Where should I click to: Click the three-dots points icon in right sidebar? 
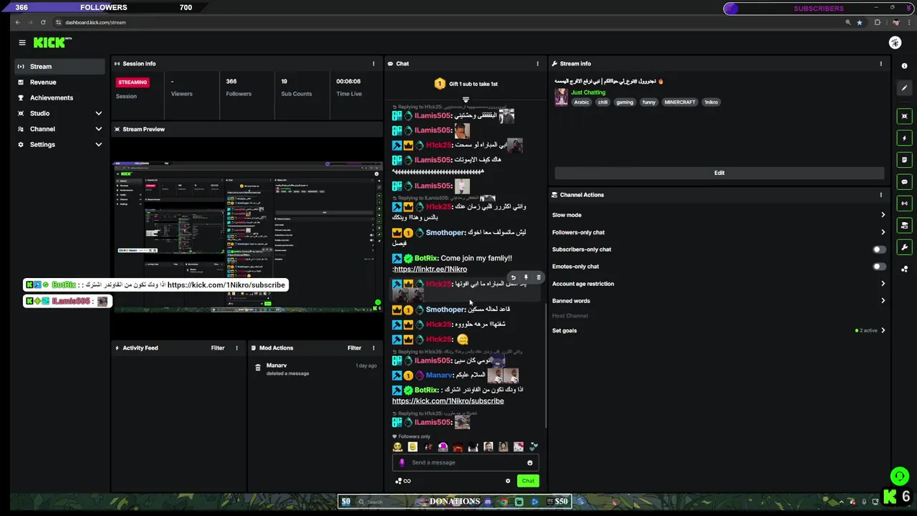(x=905, y=269)
